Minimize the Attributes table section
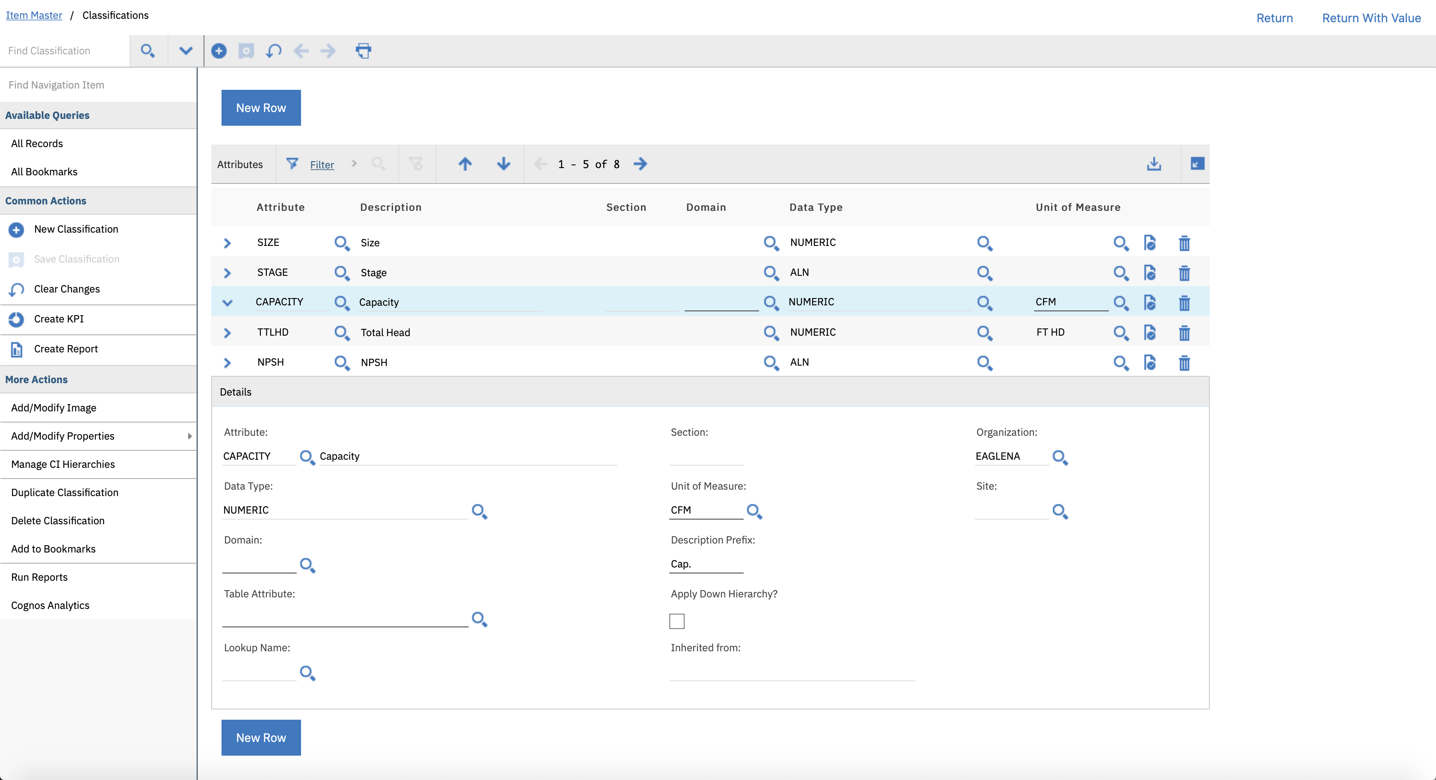The height and width of the screenshot is (780, 1436). coord(1197,164)
